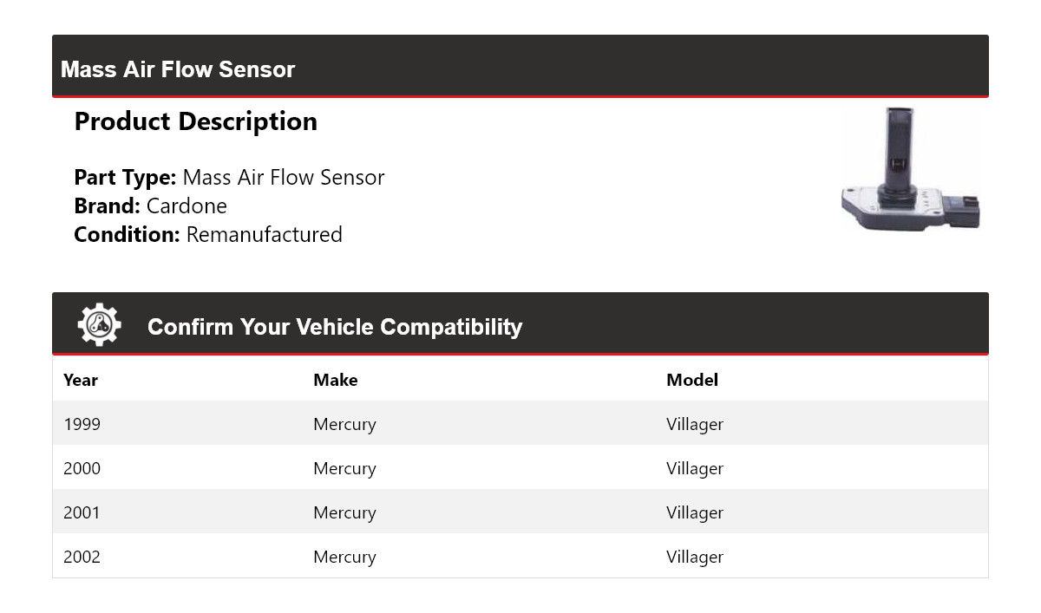Select the Confirm Your Vehicle Compatibility heading
This screenshot has width=1041, height=613.
click(334, 327)
